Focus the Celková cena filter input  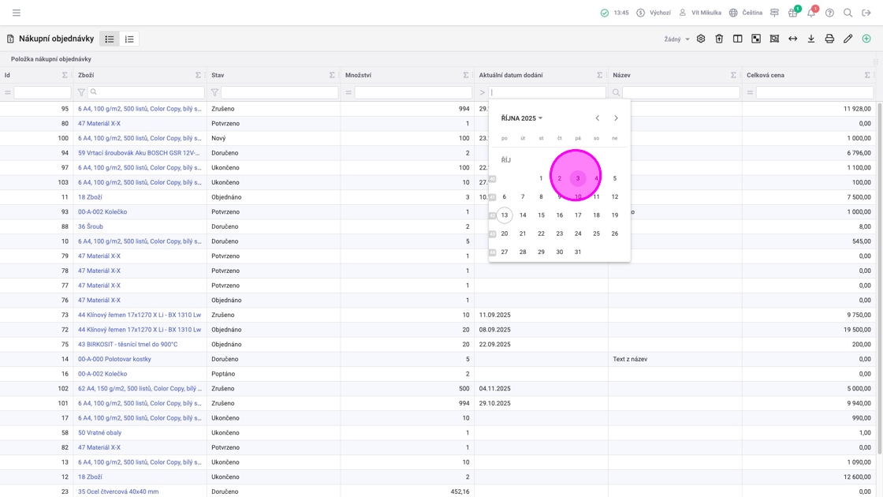(x=815, y=92)
